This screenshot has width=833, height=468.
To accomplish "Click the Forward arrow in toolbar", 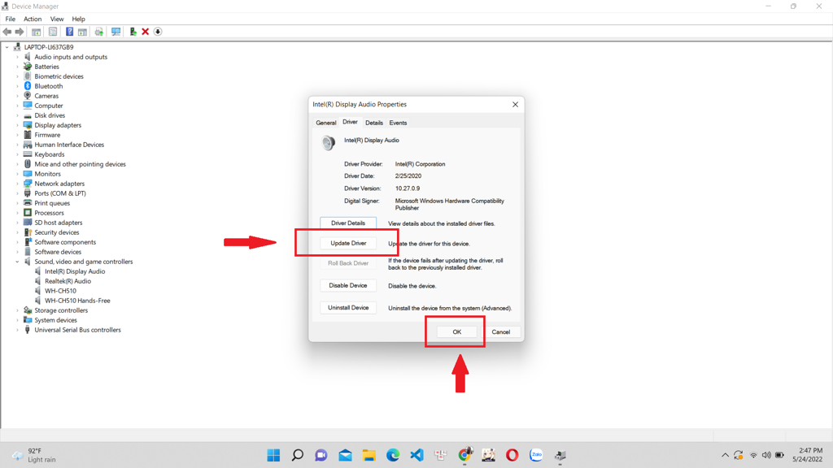I will click(x=20, y=32).
